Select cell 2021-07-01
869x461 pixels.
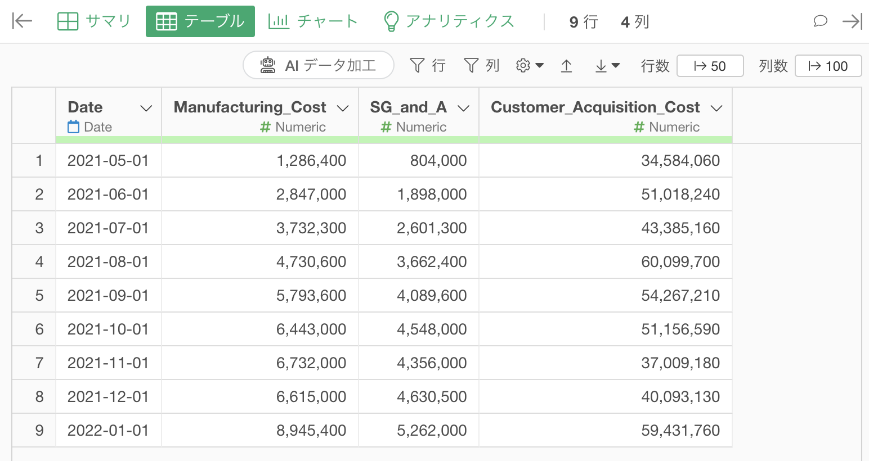(x=109, y=228)
